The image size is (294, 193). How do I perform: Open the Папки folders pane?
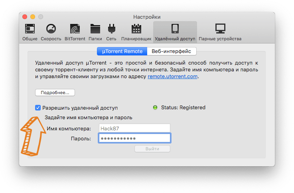pyautogui.click(x=95, y=32)
